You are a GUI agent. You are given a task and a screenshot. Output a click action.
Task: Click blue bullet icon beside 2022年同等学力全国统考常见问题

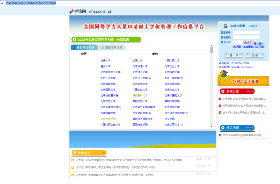coord(220,135)
